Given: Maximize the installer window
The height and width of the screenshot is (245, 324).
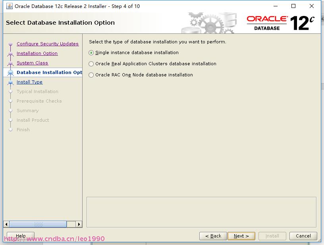Looking at the screenshot, I should [293, 6].
